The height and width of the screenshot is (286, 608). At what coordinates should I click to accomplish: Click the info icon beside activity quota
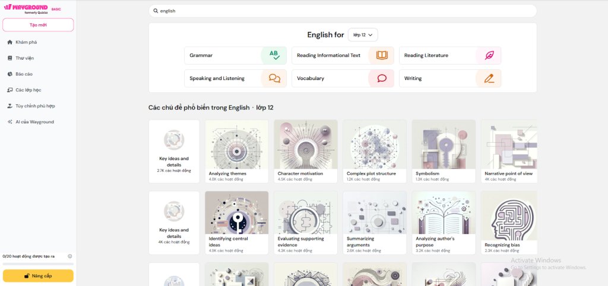click(x=70, y=256)
